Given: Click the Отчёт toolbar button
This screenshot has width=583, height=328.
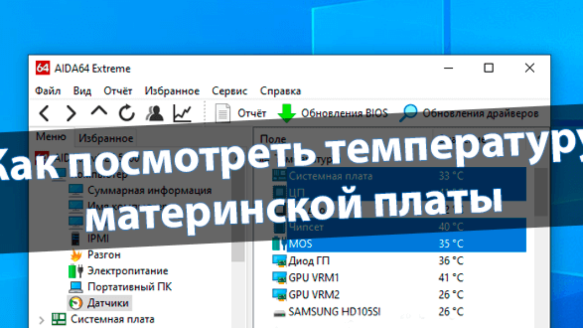Looking at the screenshot, I should coord(241,113).
